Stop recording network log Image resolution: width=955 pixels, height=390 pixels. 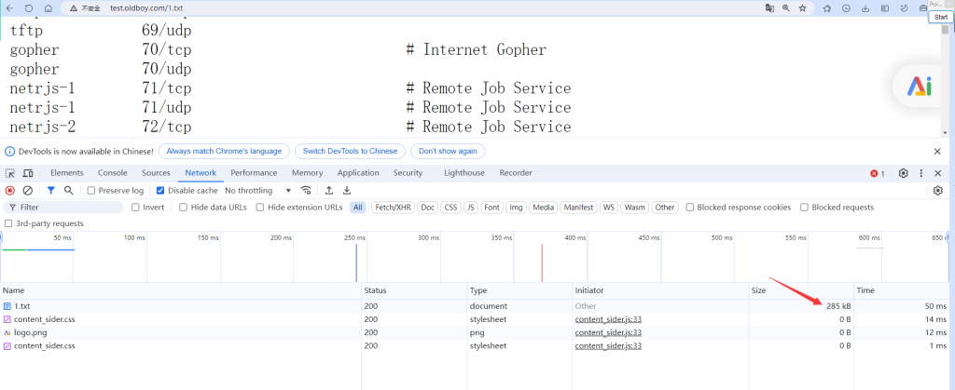pos(10,190)
